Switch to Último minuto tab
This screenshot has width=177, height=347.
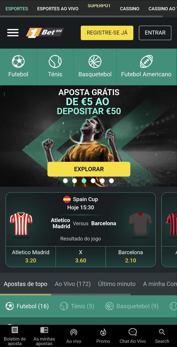[x=117, y=284]
